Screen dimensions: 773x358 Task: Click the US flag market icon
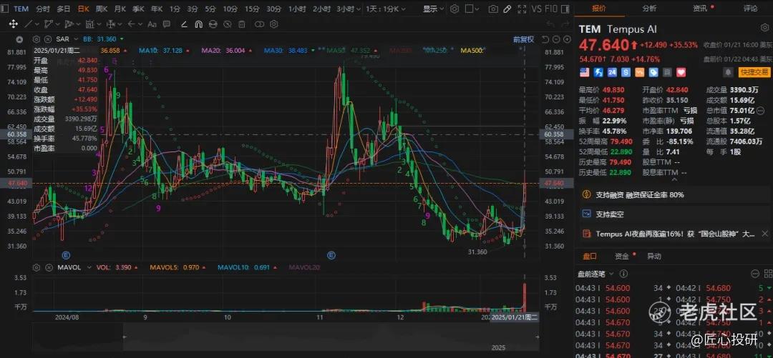click(584, 72)
